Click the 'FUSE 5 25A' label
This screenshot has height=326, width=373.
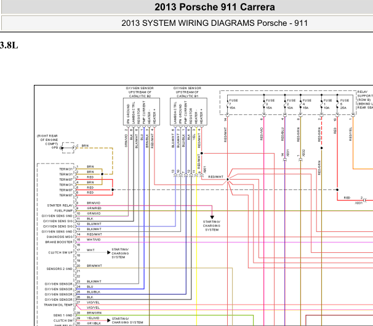tap(345, 104)
